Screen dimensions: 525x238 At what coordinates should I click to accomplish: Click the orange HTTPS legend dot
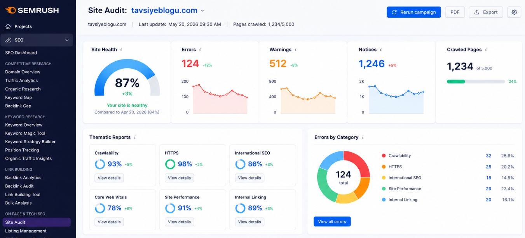click(384, 167)
